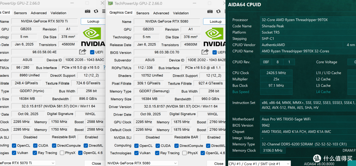356x166 pixels.
Task: Open AIDA64 CPU #1 / Core #1 dropdown
Action: point(259,164)
